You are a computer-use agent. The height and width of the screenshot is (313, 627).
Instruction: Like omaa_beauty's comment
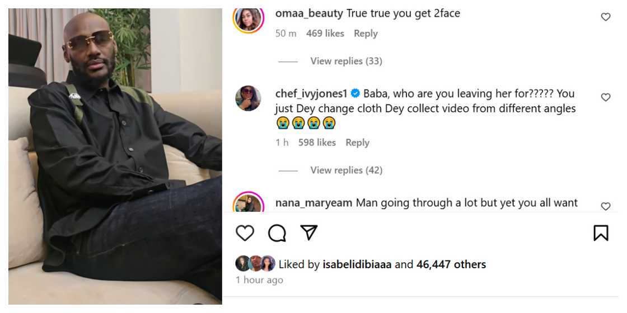click(x=605, y=17)
